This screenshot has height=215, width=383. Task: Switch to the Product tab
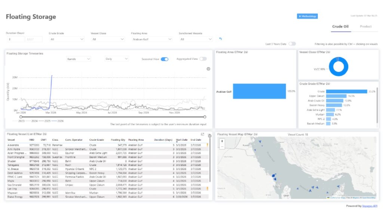pyautogui.click(x=365, y=27)
